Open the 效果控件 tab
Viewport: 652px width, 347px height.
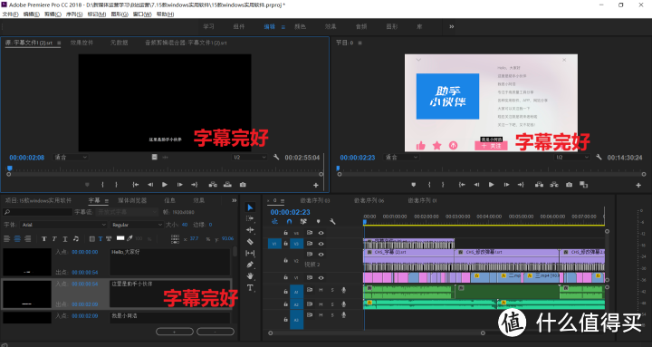pyautogui.click(x=81, y=43)
